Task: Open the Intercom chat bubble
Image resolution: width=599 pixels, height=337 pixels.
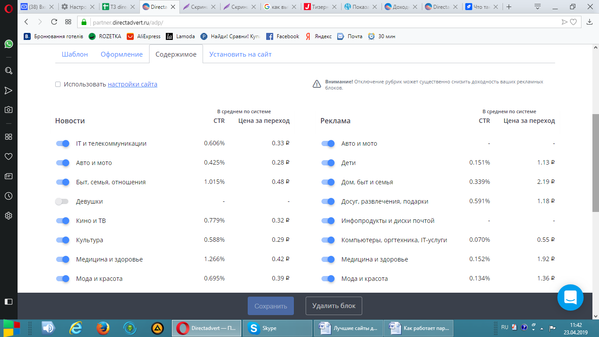Action: tap(570, 298)
